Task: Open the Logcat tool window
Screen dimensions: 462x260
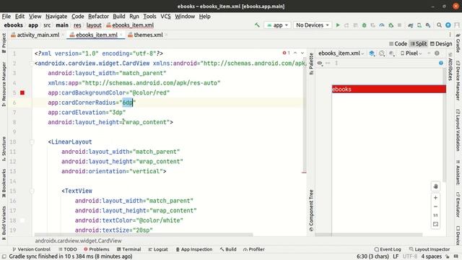Action: (158, 249)
